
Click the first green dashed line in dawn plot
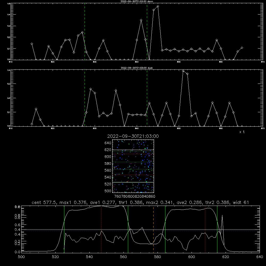pyautogui.click(x=85, y=31)
